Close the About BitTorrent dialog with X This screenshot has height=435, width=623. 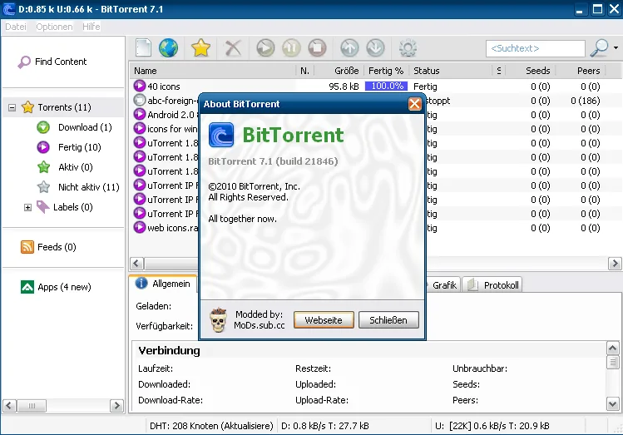point(414,104)
